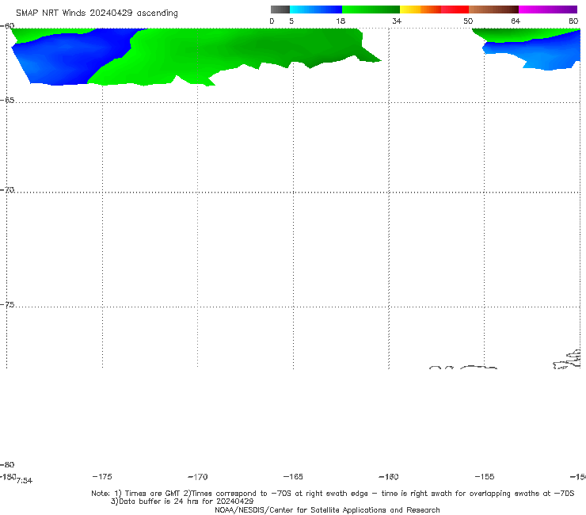Screen dimensions: 586x515
Task: Click the 'NOAA/NESDIS/Center for Satellite Applications and Research' credit
Action: pos(327,509)
